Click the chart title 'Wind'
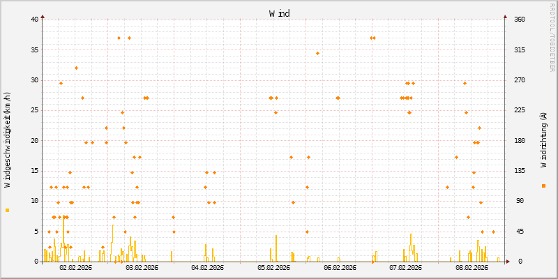 click(x=279, y=13)
